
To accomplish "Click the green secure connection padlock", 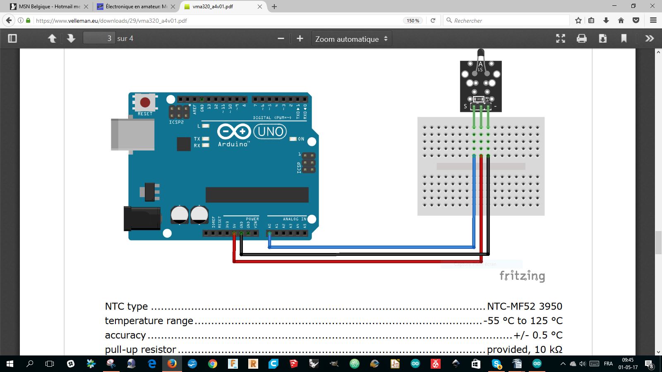I will pos(28,20).
